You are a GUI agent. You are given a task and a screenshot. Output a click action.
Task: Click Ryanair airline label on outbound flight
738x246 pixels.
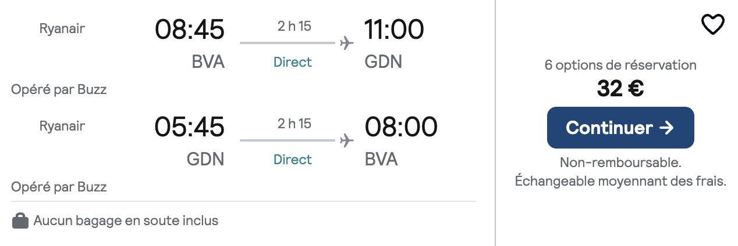click(x=62, y=28)
